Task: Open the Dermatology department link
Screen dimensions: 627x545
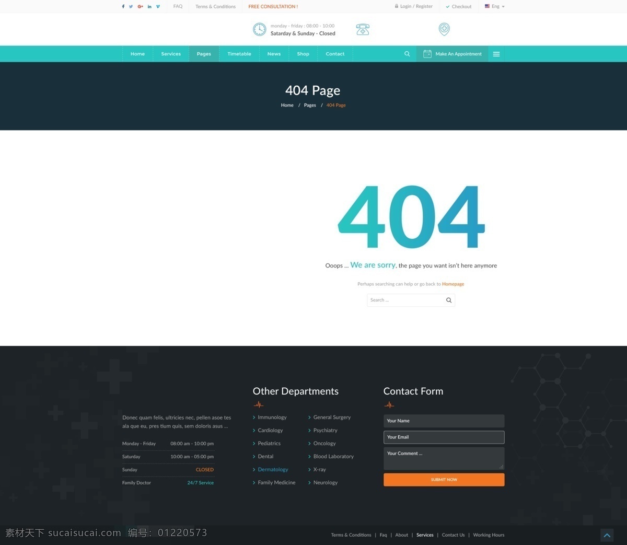Action: (x=273, y=470)
